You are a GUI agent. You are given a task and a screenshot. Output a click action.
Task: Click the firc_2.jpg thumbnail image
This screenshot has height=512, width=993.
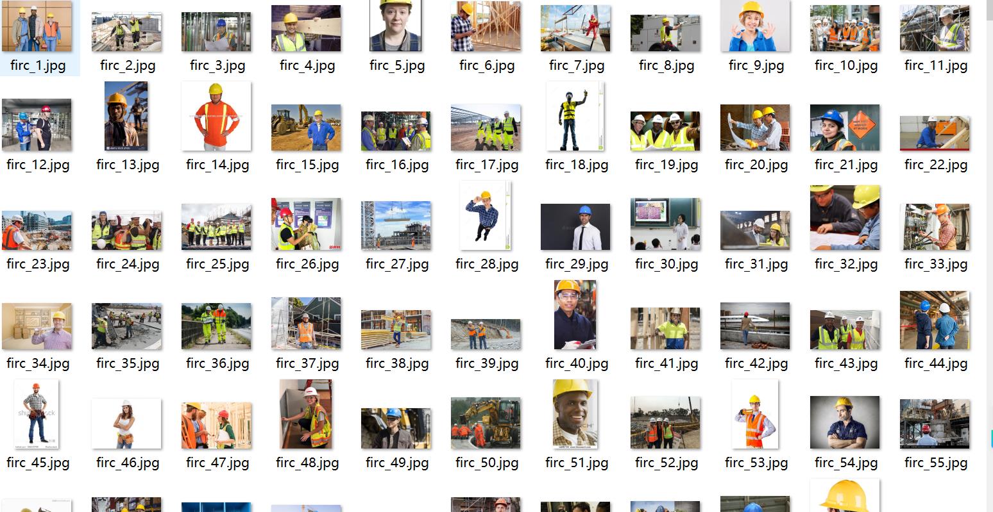126,31
